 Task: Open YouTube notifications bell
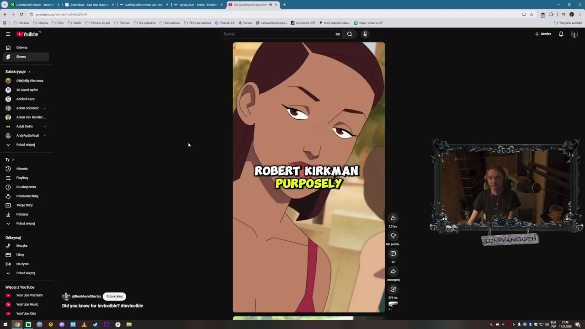[x=561, y=34]
